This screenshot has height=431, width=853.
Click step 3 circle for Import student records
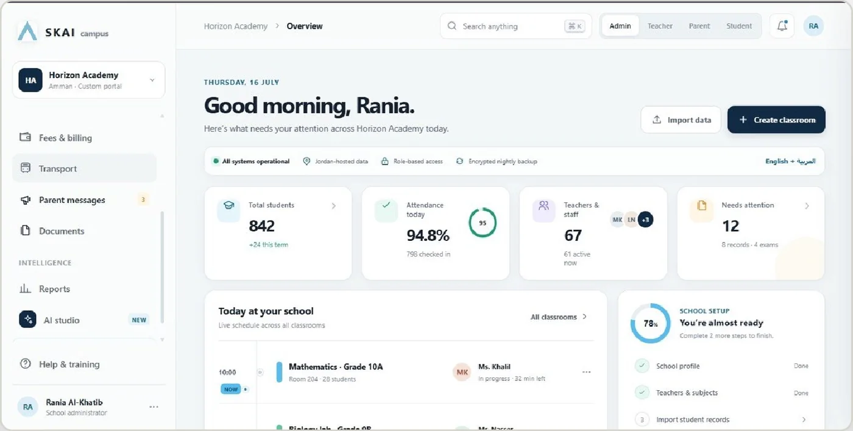(x=642, y=419)
